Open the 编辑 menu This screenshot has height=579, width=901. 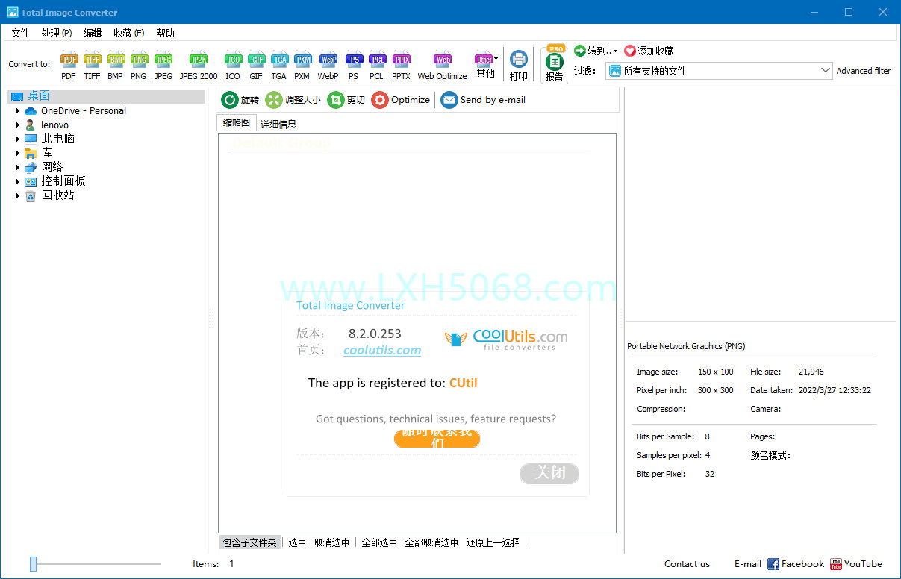tap(93, 33)
